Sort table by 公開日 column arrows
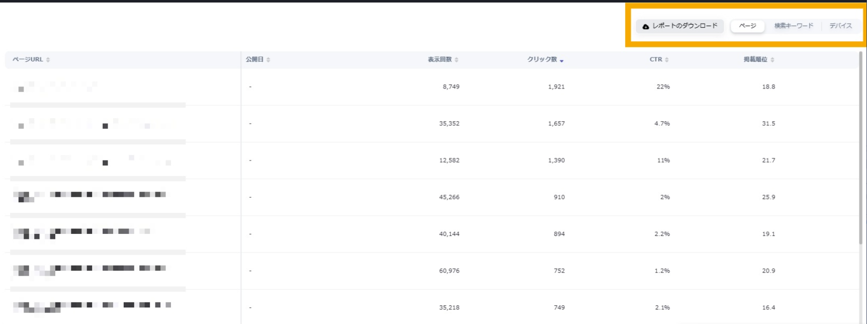 (269, 60)
